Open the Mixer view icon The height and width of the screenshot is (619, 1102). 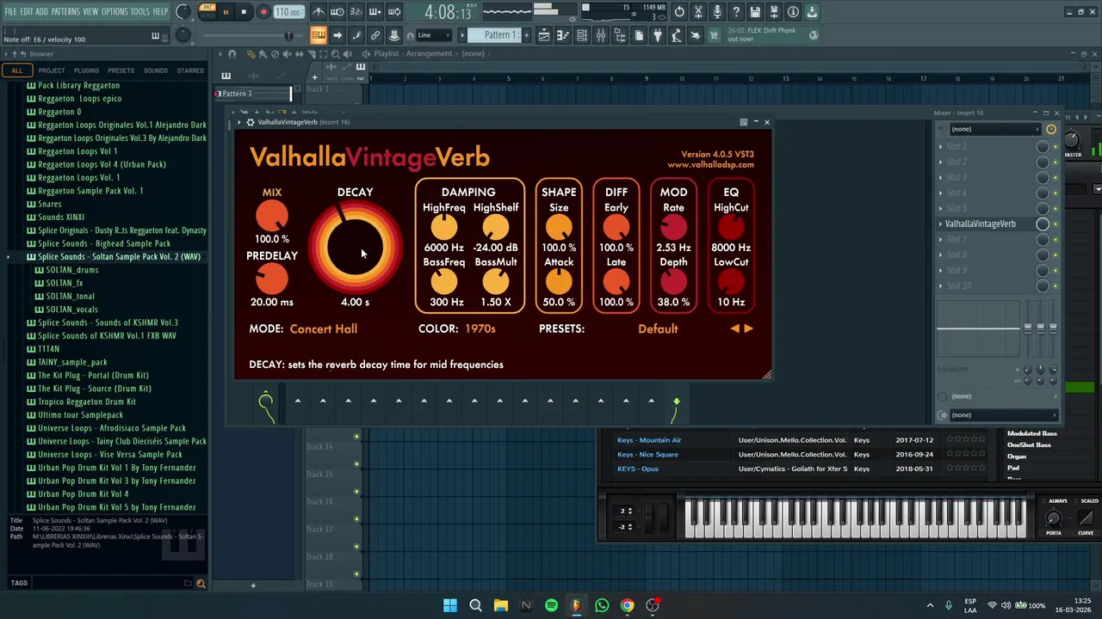601,35
